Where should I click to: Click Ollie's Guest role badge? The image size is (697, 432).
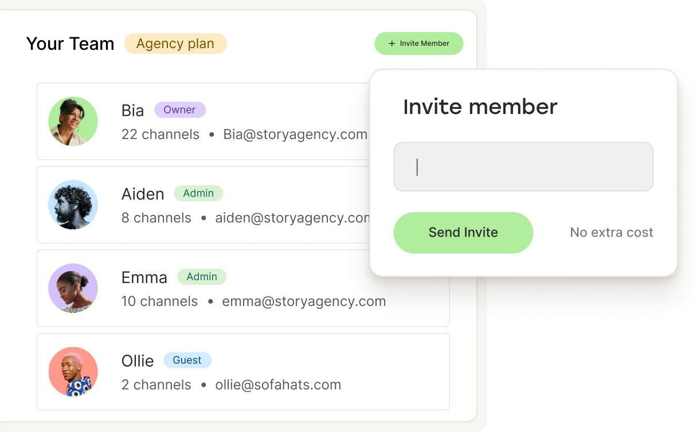tap(187, 360)
